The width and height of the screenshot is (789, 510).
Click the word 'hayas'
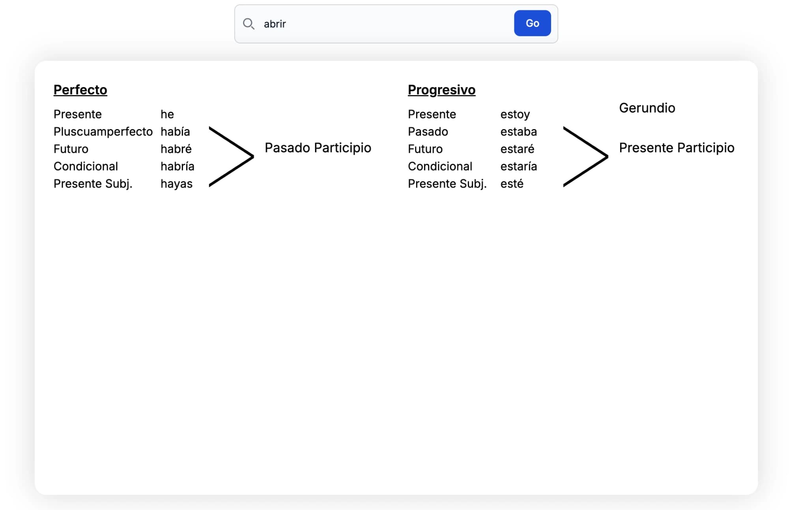(x=176, y=184)
